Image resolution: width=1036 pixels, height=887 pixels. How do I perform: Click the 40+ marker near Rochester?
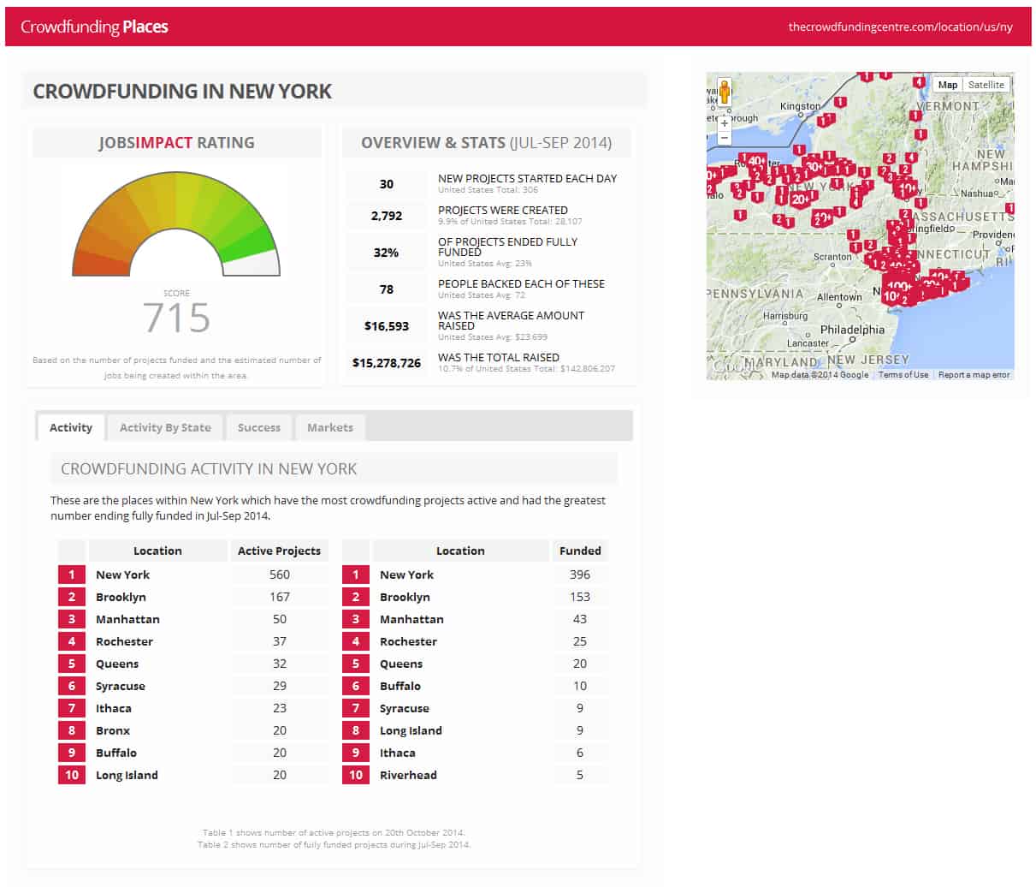756,160
